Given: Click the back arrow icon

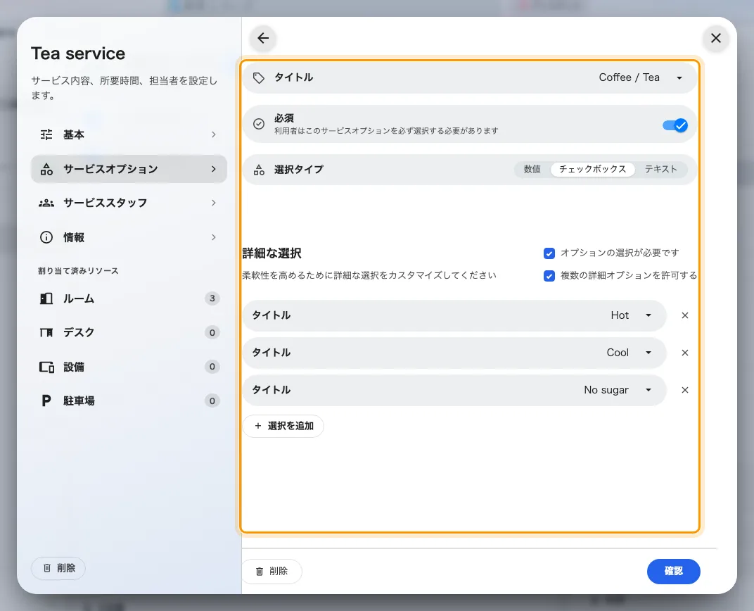Looking at the screenshot, I should (x=263, y=38).
